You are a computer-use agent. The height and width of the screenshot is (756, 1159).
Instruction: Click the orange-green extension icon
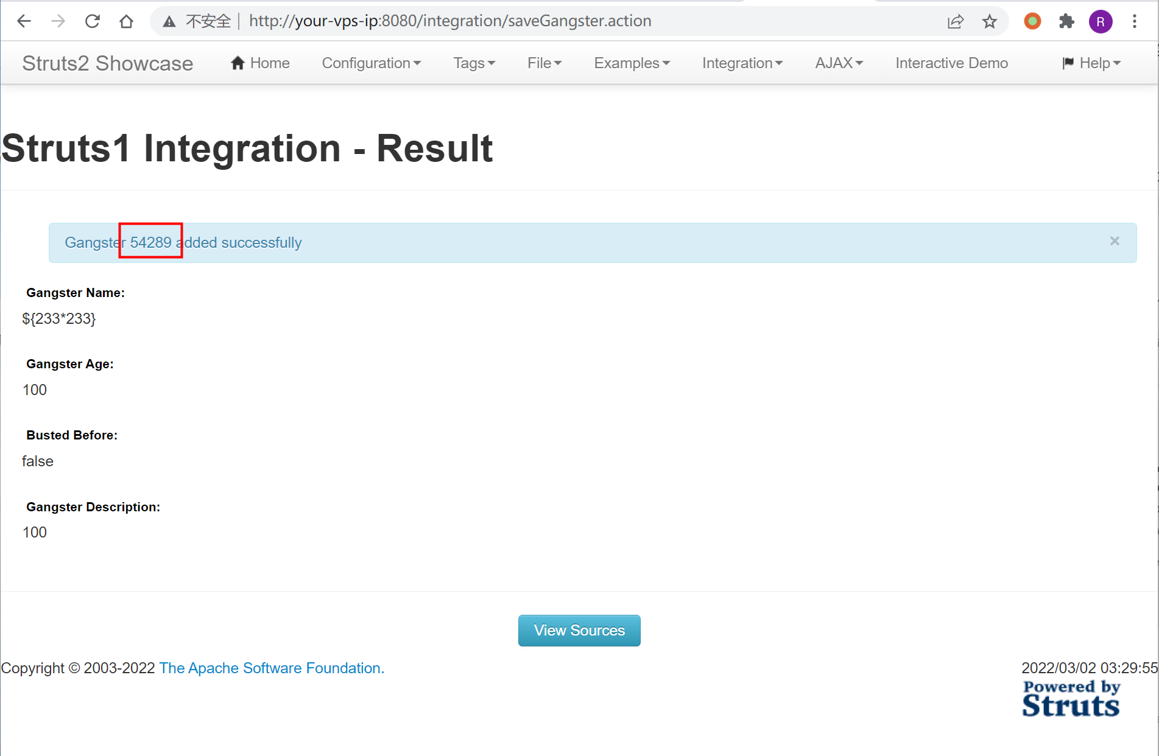point(1032,22)
